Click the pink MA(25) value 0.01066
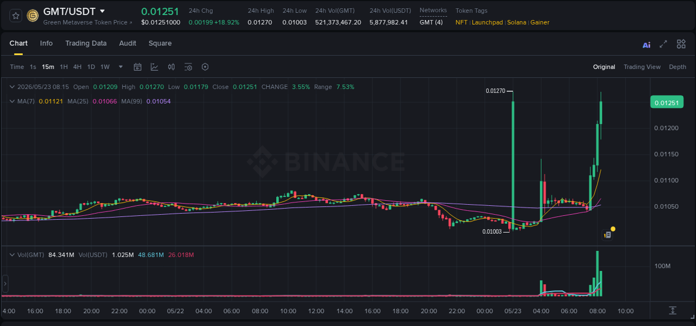The height and width of the screenshot is (326, 696). tap(105, 101)
